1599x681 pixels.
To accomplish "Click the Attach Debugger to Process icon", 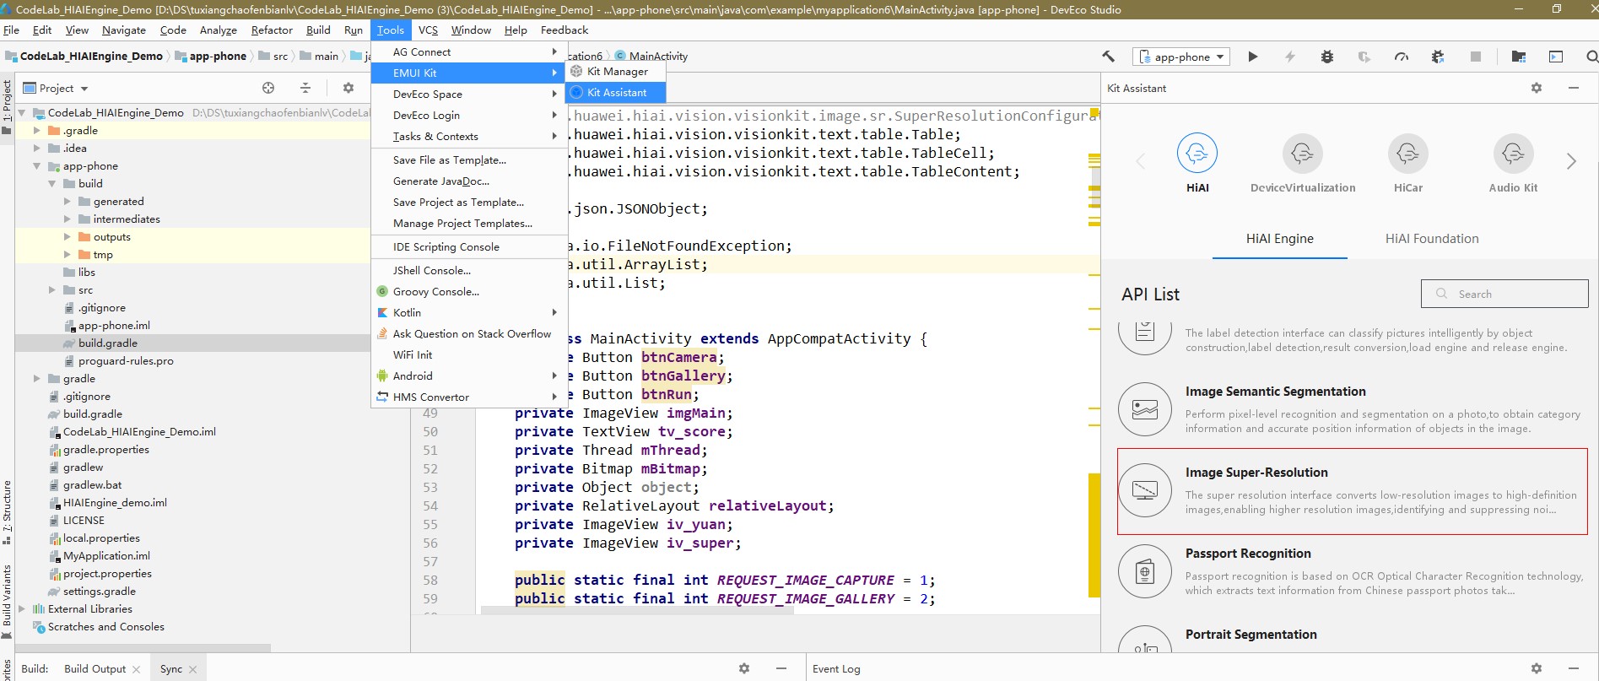I will pos(1438,57).
